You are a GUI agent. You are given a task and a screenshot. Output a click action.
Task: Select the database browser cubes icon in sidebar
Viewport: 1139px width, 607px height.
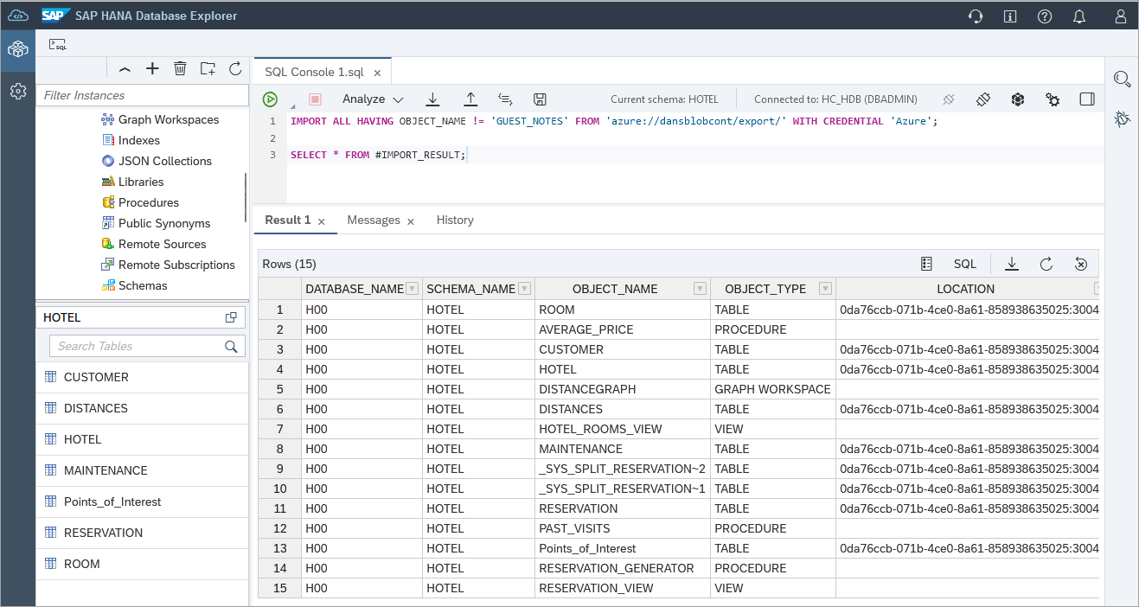point(17,50)
